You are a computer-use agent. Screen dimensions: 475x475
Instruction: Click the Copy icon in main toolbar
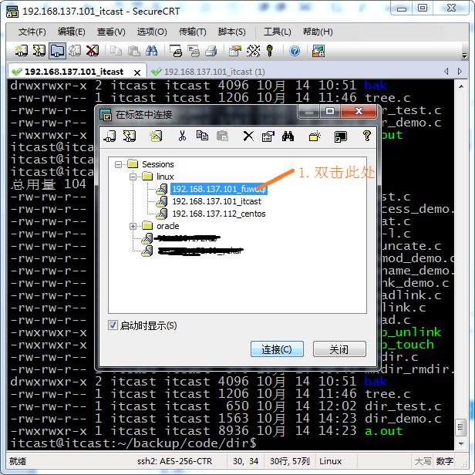116,51
